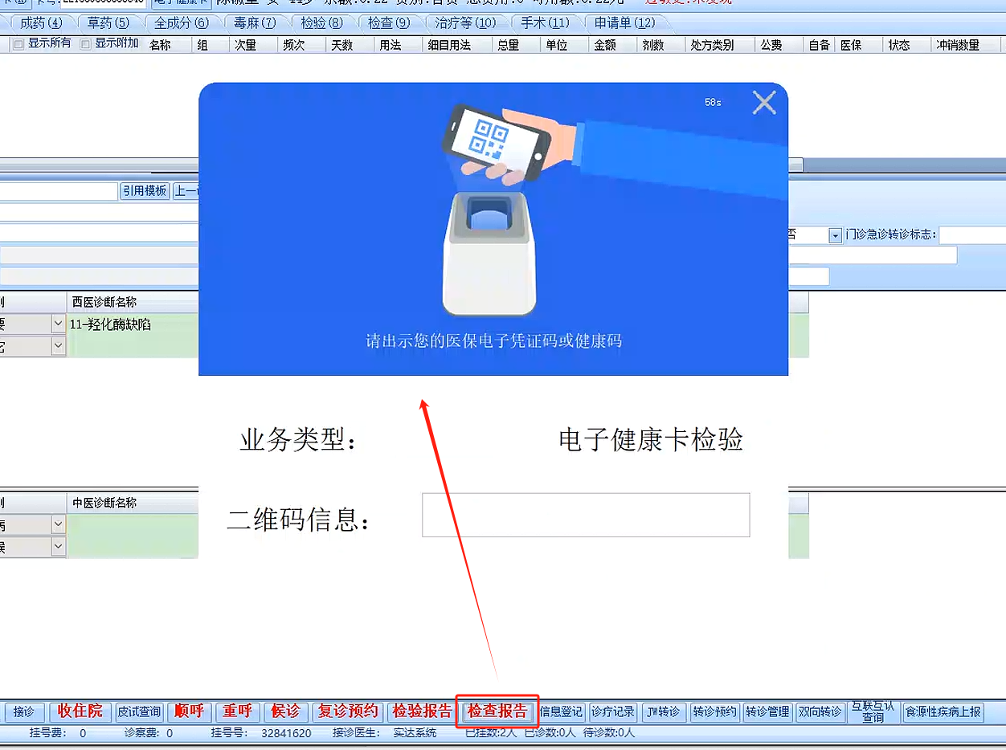Select the 11-羟化酶缺陷 diagnosis cell
Screen dimensions: 1006x750
pyautogui.click(x=133, y=324)
